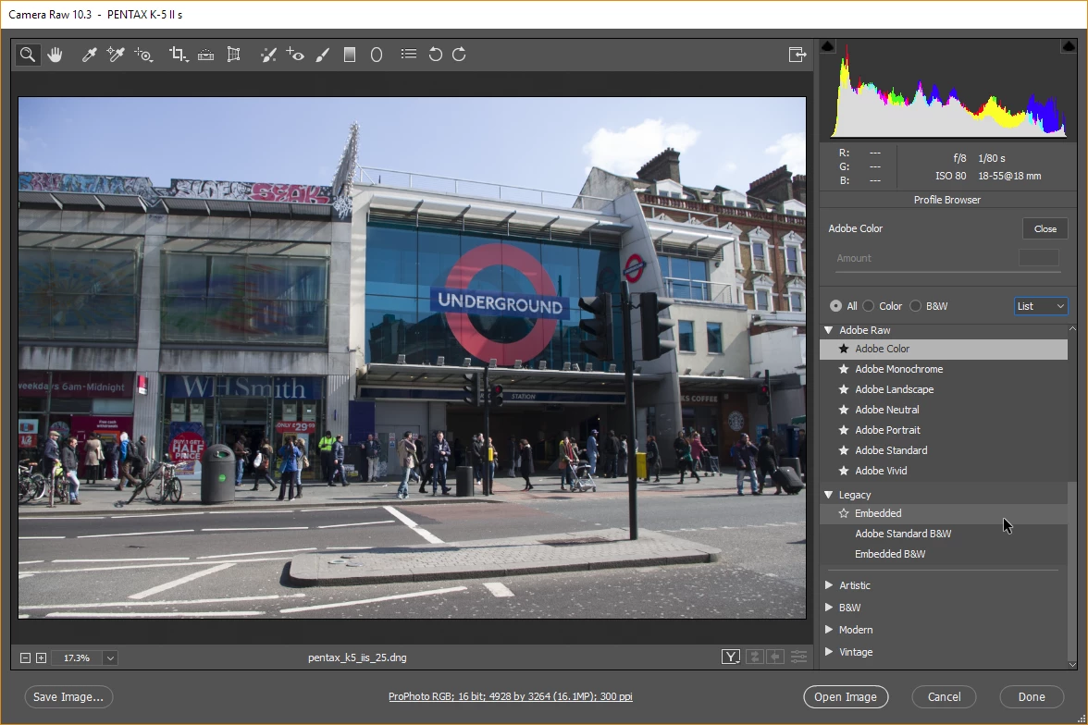
Task: Click the street photo preview image
Action: point(413,358)
